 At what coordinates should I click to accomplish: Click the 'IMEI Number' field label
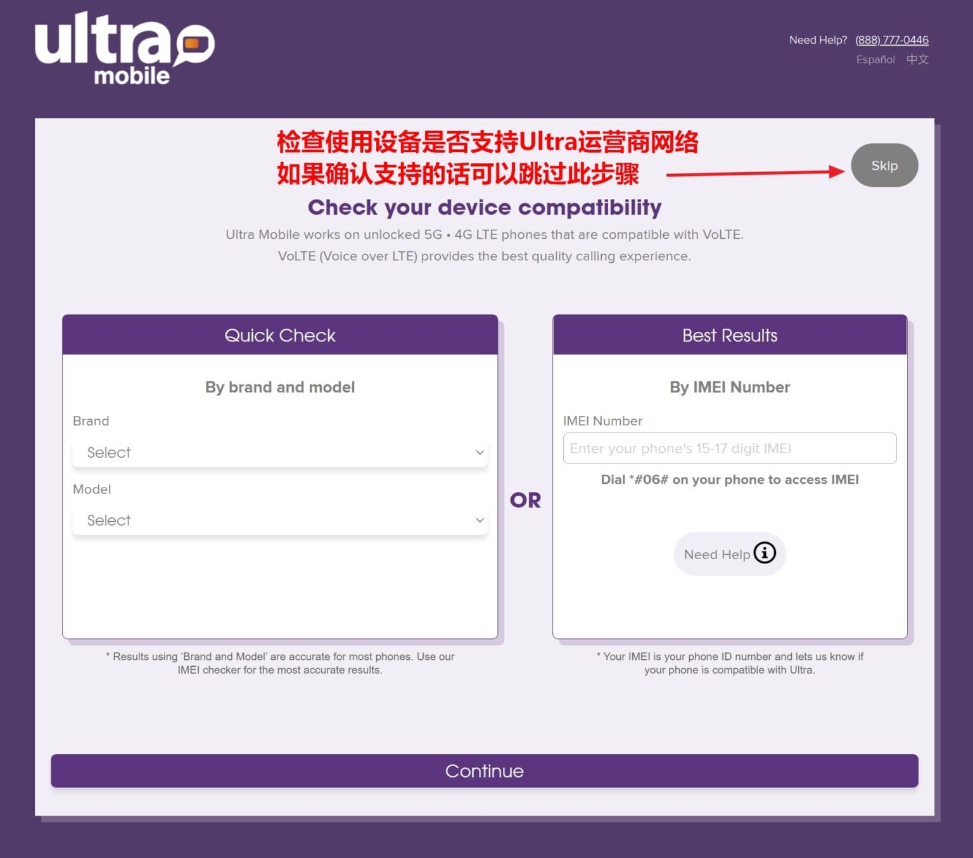602,421
